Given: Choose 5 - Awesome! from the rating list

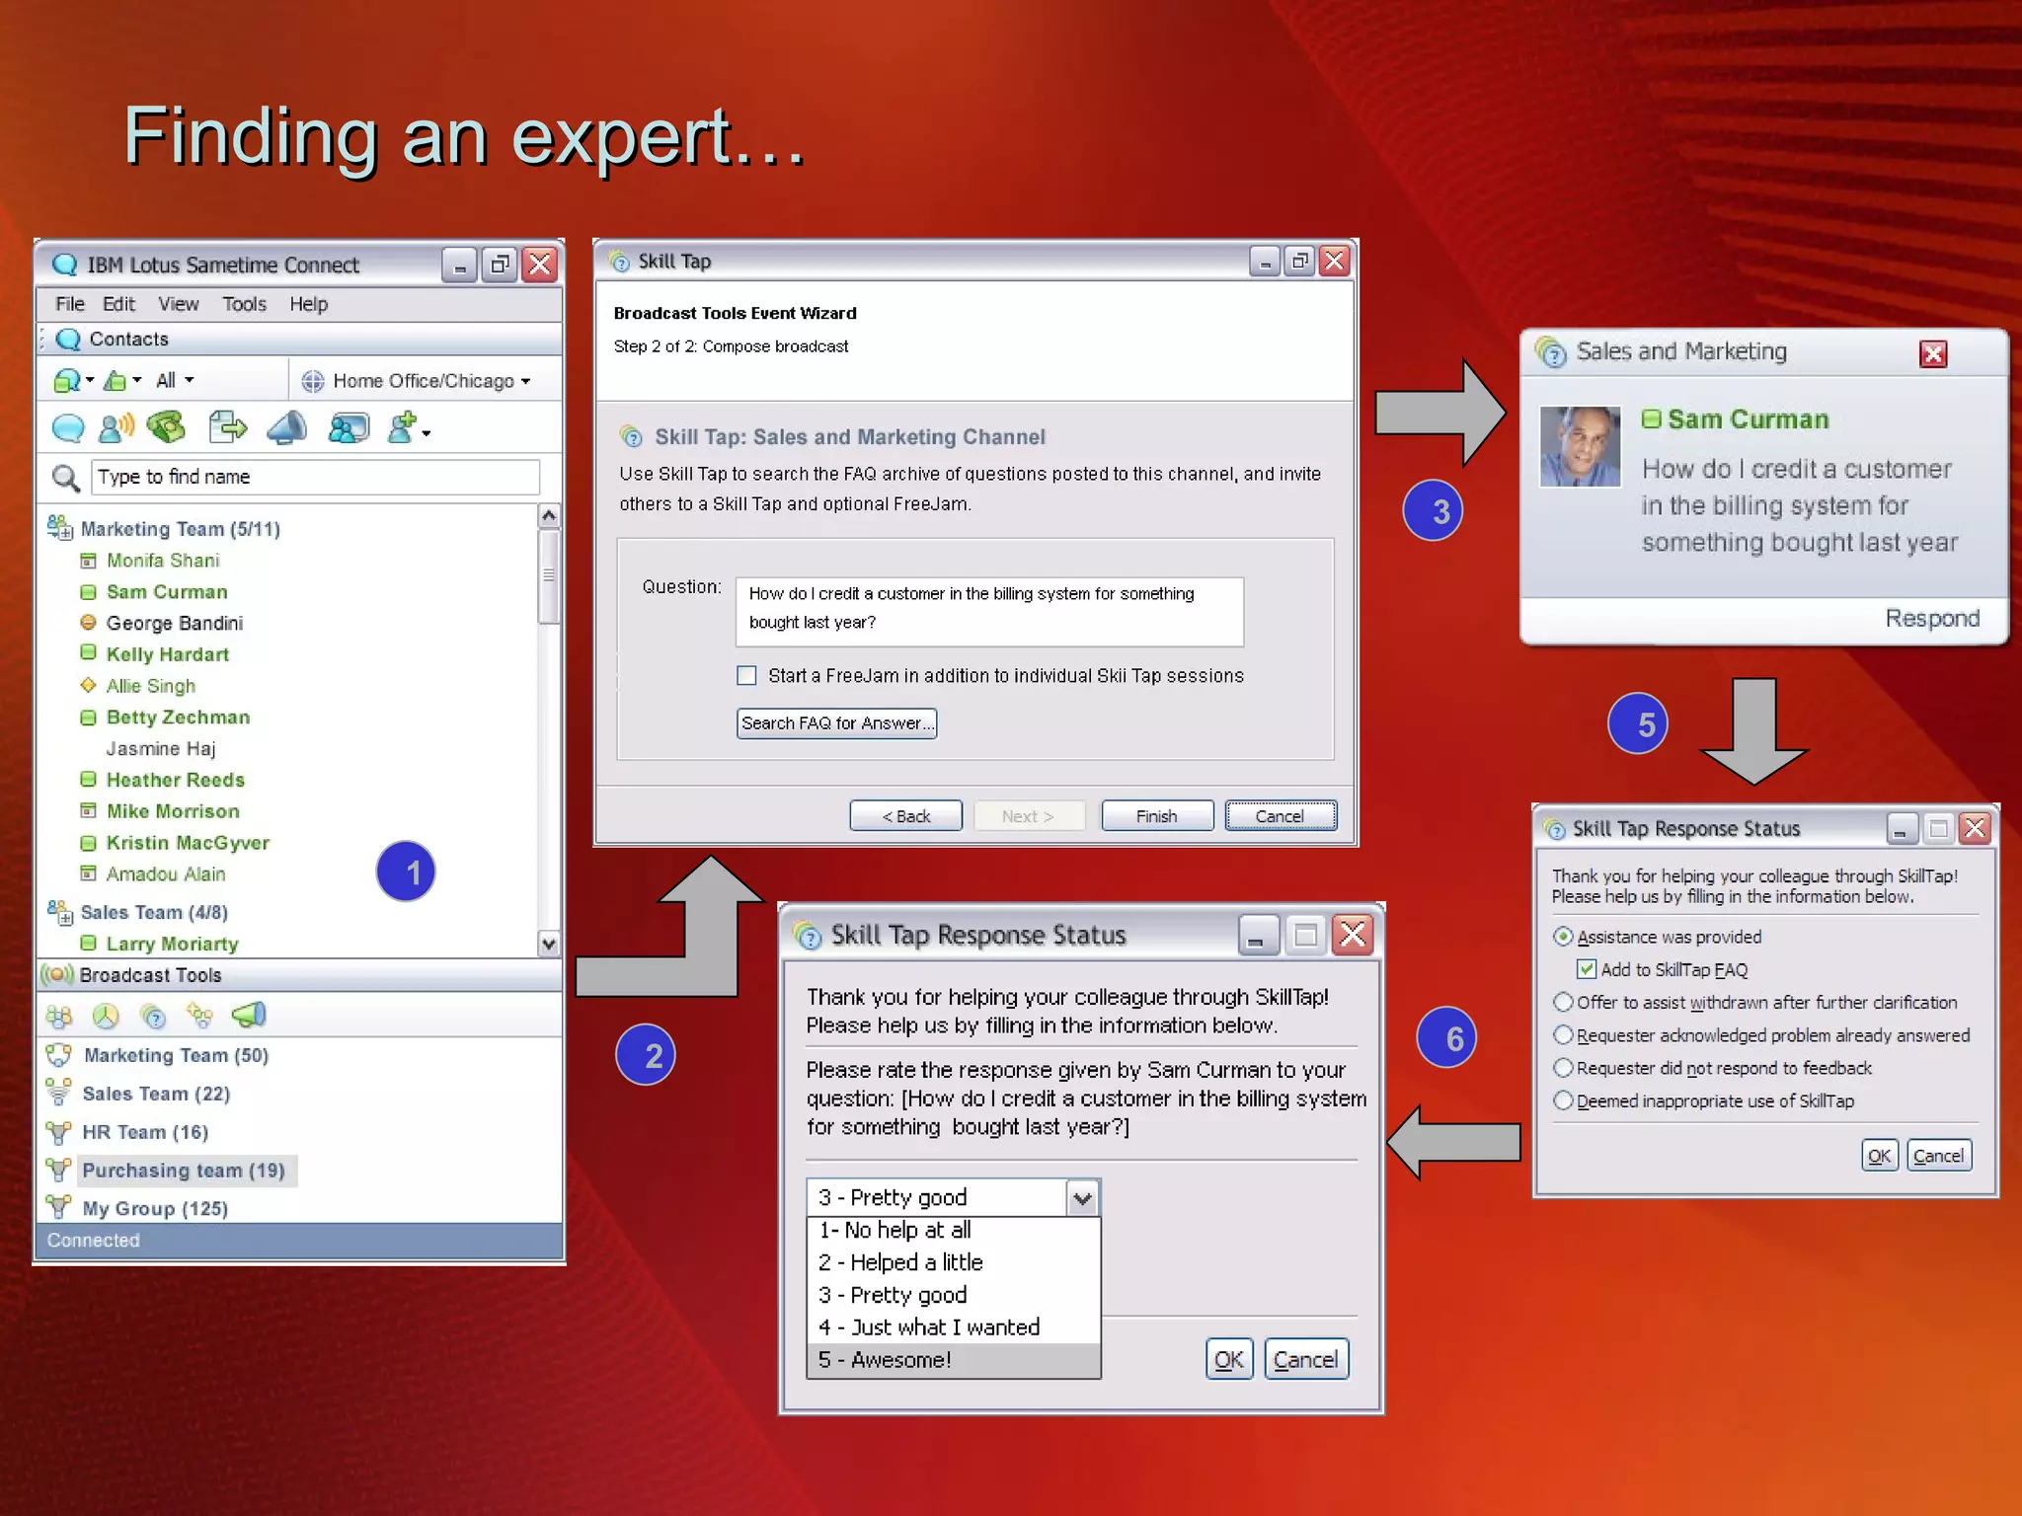Looking at the screenshot, I should tap(953, 1359).
